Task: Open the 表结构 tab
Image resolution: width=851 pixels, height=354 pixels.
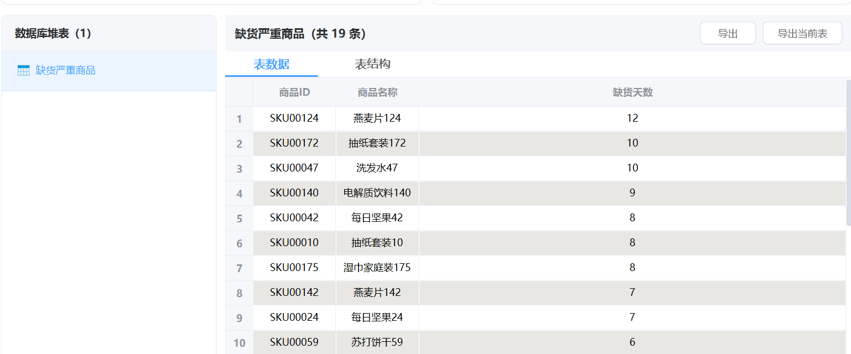Action: coord(372,64)
